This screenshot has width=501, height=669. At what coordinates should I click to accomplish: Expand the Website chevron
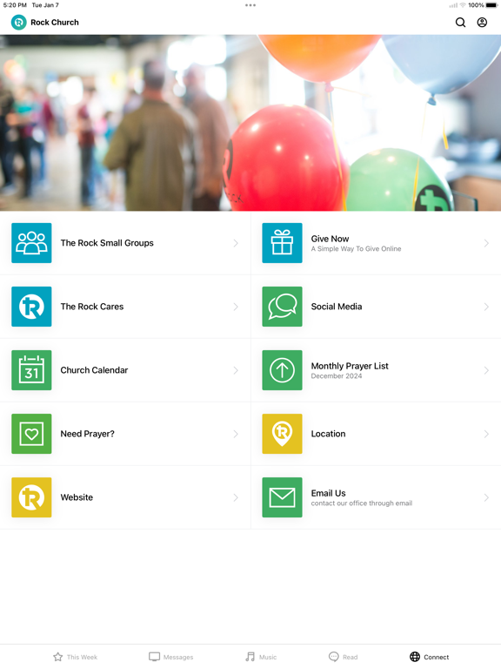[x=236, y=497]
